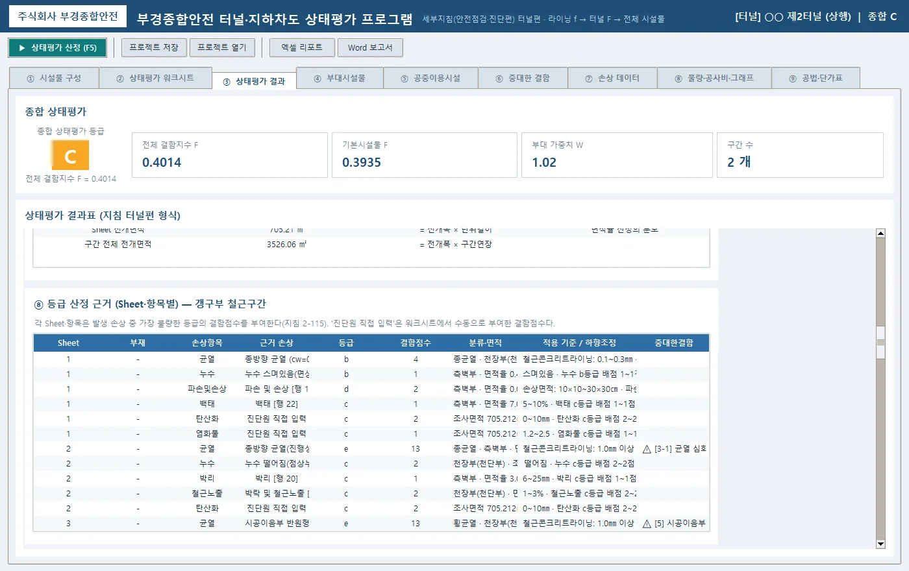Sort by 손상항목 column header
The height and width of the screenshot is (571, 909).
coord(207,343)
